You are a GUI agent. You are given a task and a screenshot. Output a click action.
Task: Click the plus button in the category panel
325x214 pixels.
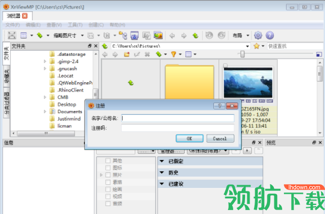pyautogui.click(x=247, y=150)
